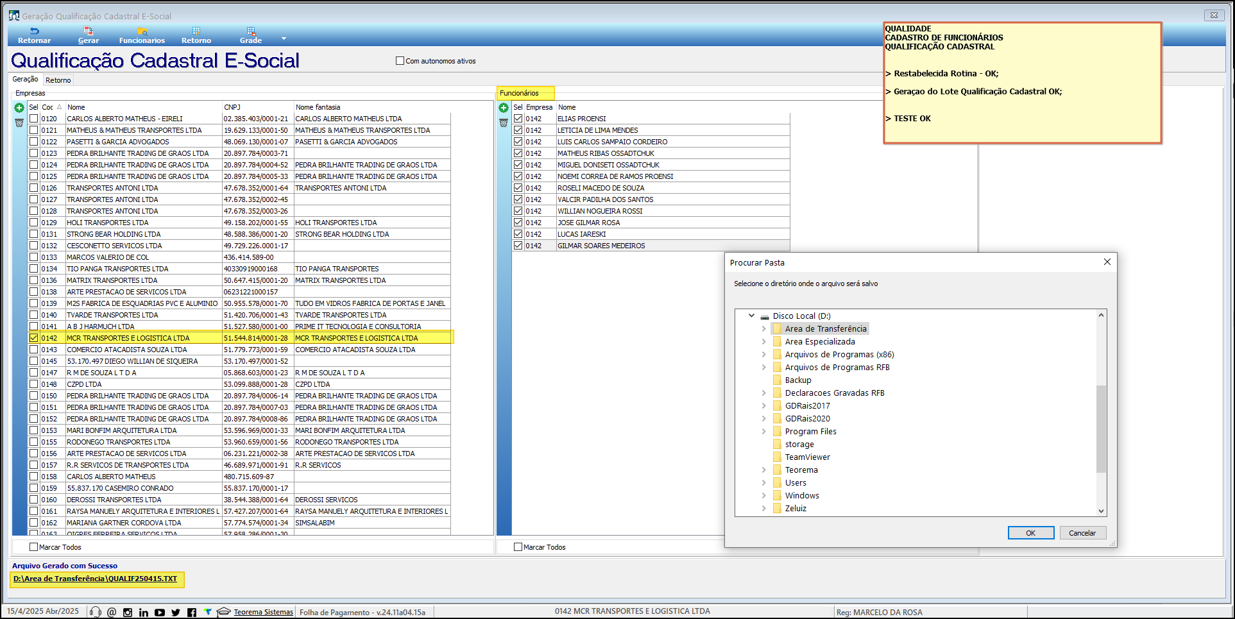Switch to the Geração tab
The width and height of the screenshot is (1235, 619).
tap(26, 80)
